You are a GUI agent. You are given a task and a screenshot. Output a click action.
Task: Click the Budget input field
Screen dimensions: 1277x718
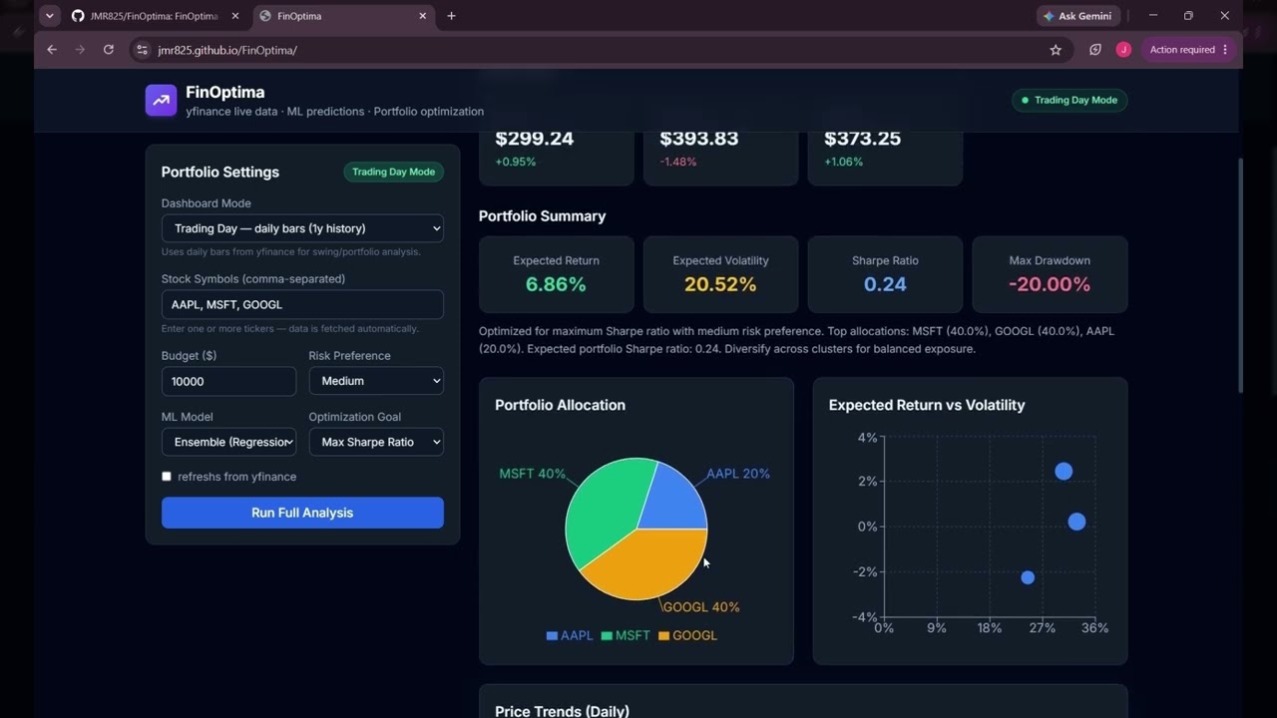[x=228, y=381]
